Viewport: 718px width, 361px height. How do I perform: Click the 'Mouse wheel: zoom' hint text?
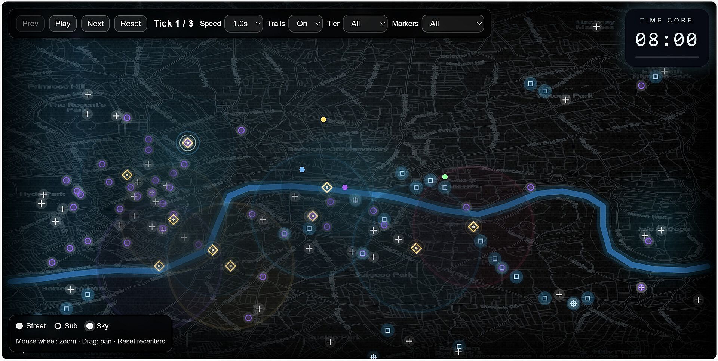point(46,341)
